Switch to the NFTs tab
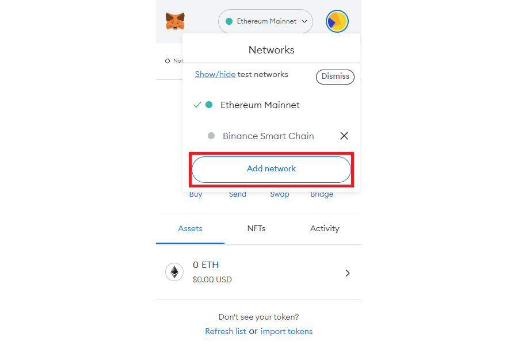518x345 pixels. point(256,228)
